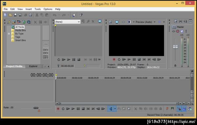Select the Smart Bins folder

20,40
